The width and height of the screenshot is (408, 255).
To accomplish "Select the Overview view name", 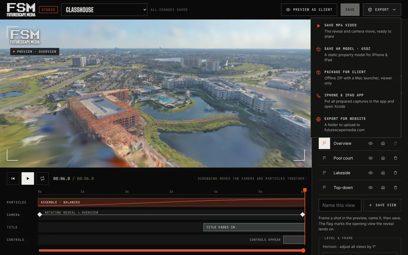I will [342, 144].
